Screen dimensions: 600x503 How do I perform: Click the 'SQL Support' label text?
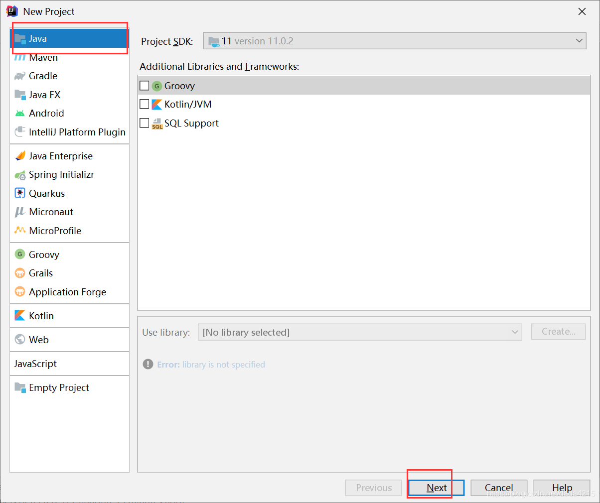pyautogui.click(x=191, y=123)
